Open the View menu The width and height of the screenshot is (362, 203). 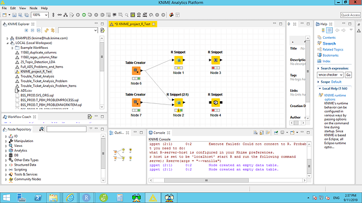pos(23,8)
